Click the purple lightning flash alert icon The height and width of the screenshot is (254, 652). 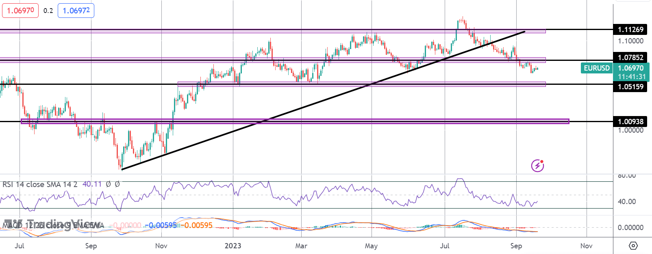[x=538, y=166]
